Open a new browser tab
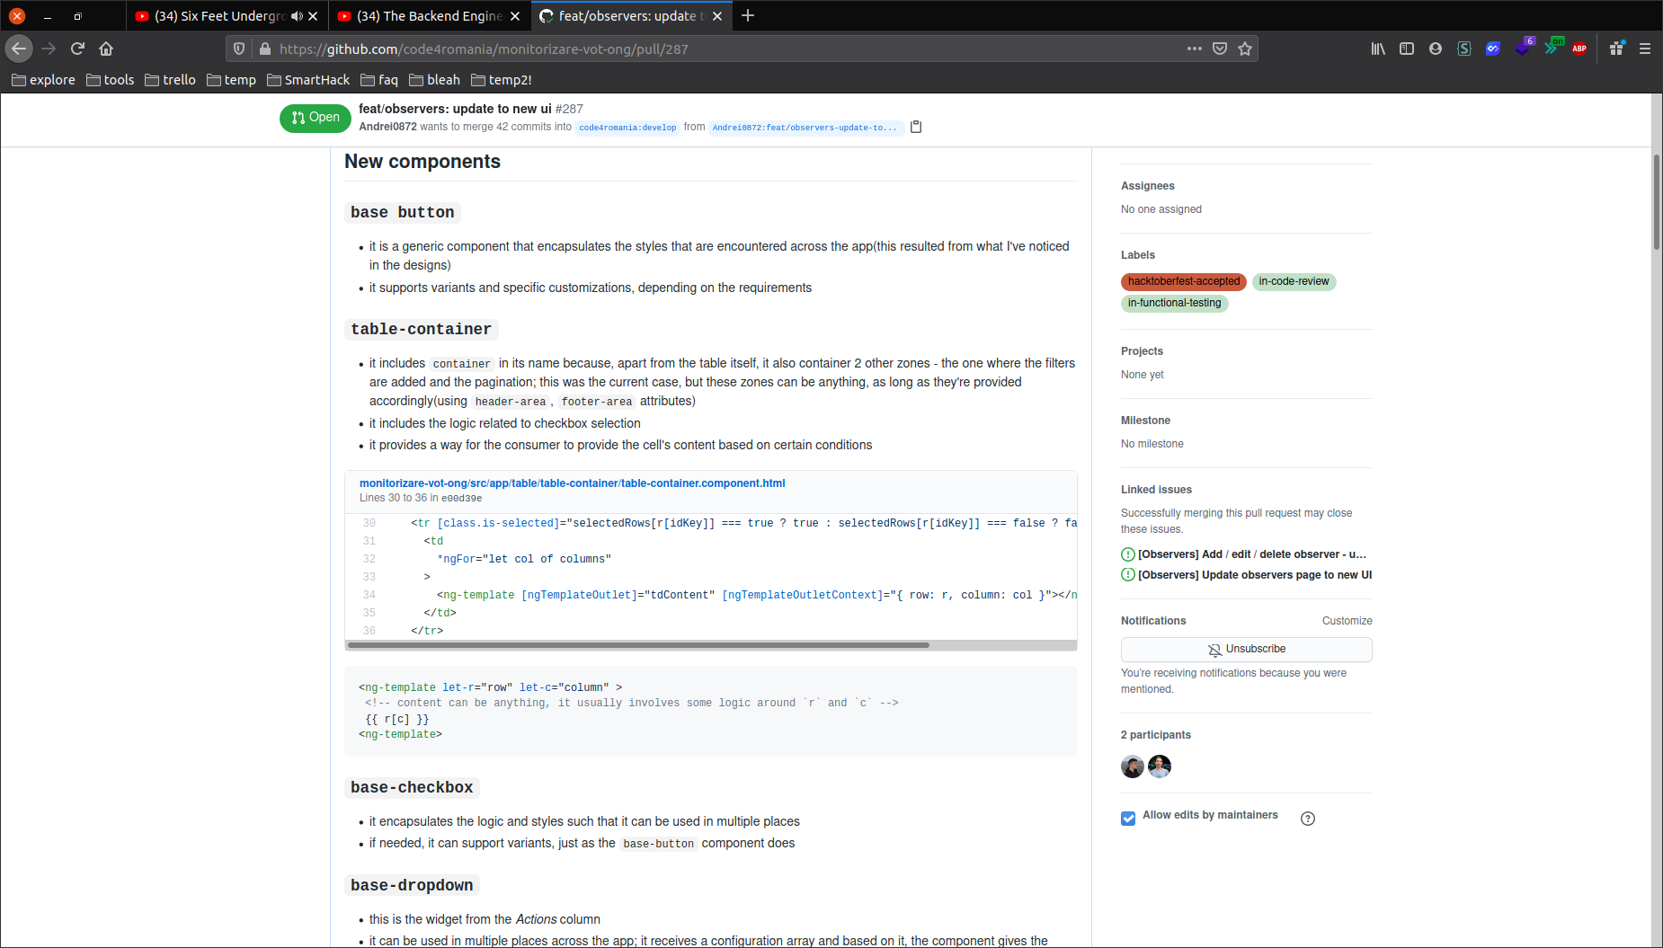 748,16
